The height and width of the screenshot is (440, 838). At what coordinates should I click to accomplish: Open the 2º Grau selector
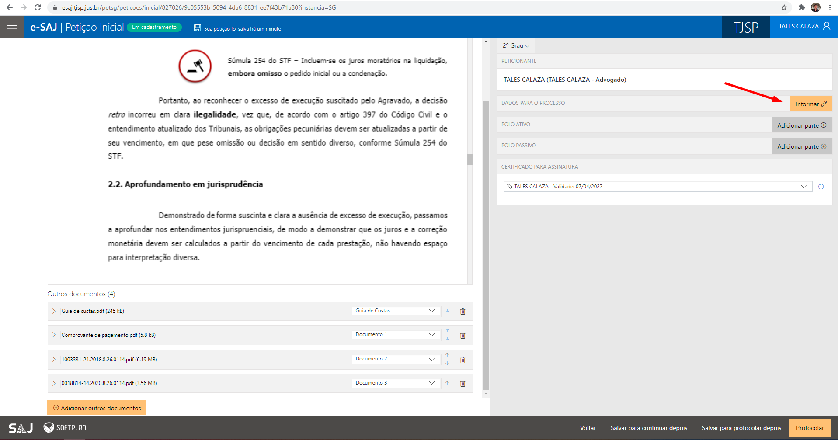[x=516, y=45]
